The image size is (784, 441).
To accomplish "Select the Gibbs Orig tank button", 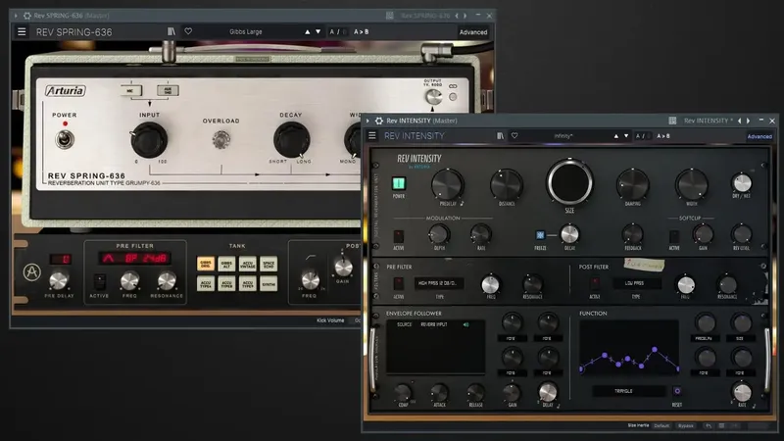I will point(206,264).
